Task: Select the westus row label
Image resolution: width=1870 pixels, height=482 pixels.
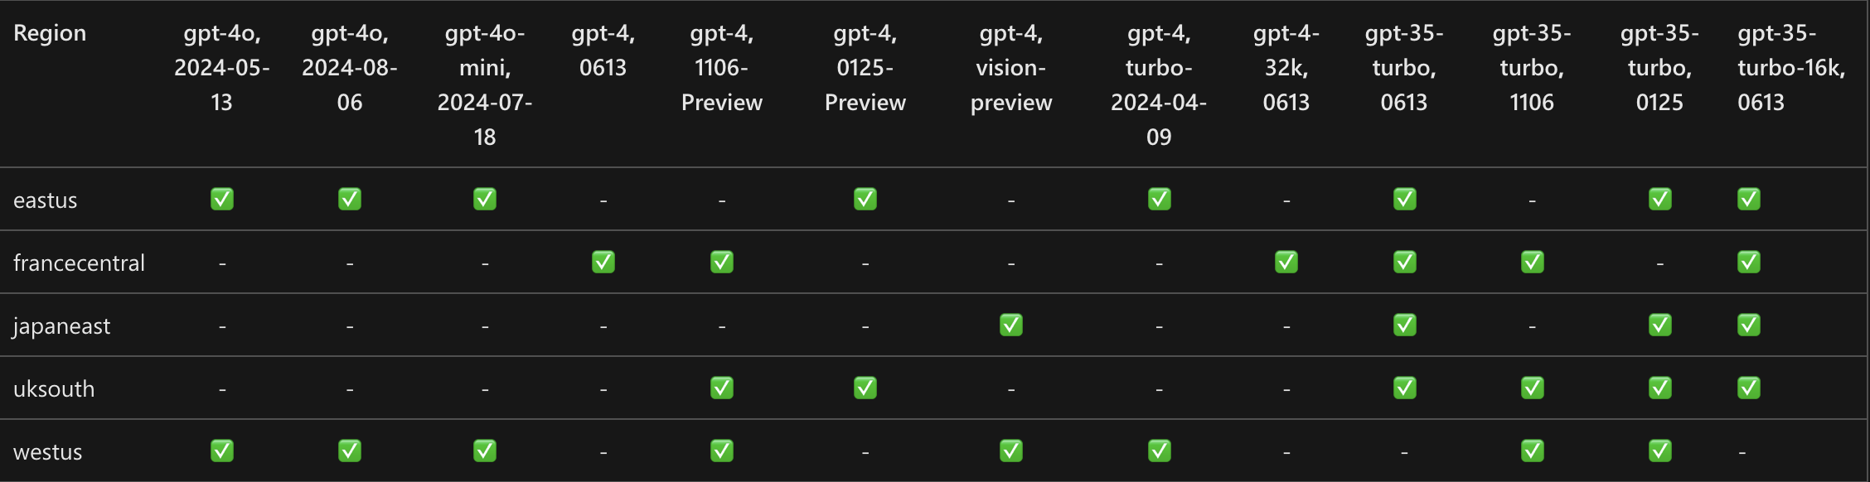Action: coord(48,452)
